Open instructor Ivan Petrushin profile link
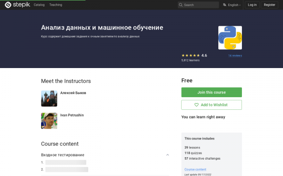This screenshot has height=176, width=283. [72, 115]
